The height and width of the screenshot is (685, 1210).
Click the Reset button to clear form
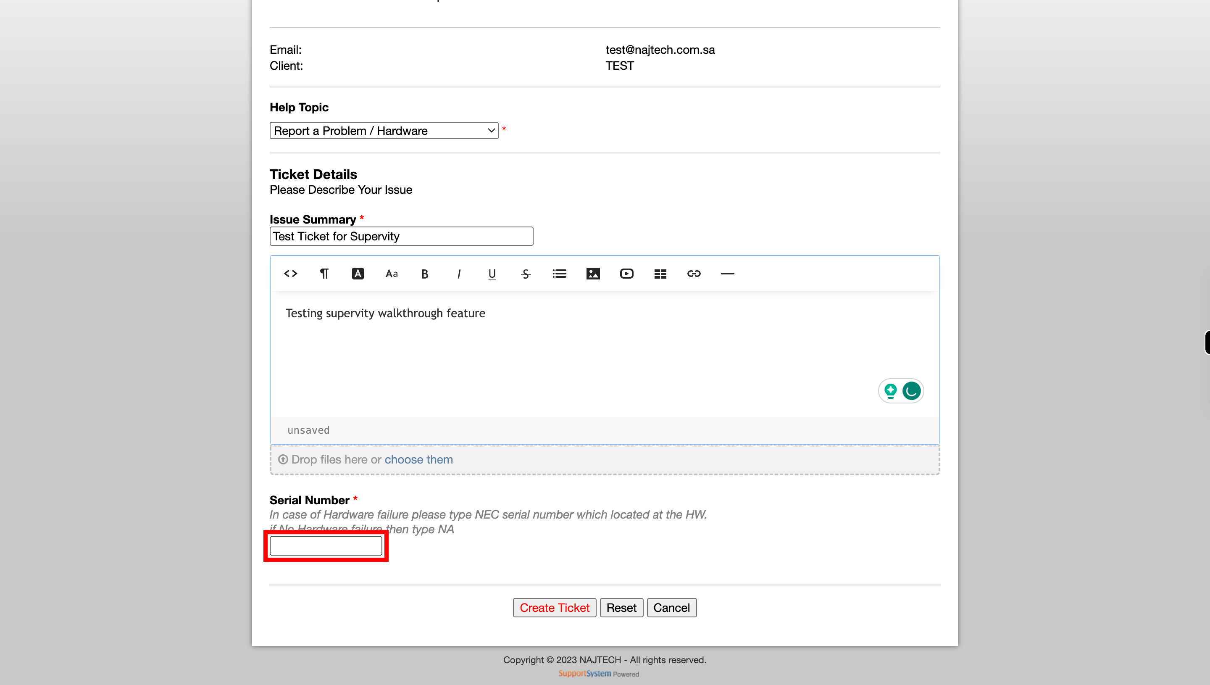(x=621, y=607)
